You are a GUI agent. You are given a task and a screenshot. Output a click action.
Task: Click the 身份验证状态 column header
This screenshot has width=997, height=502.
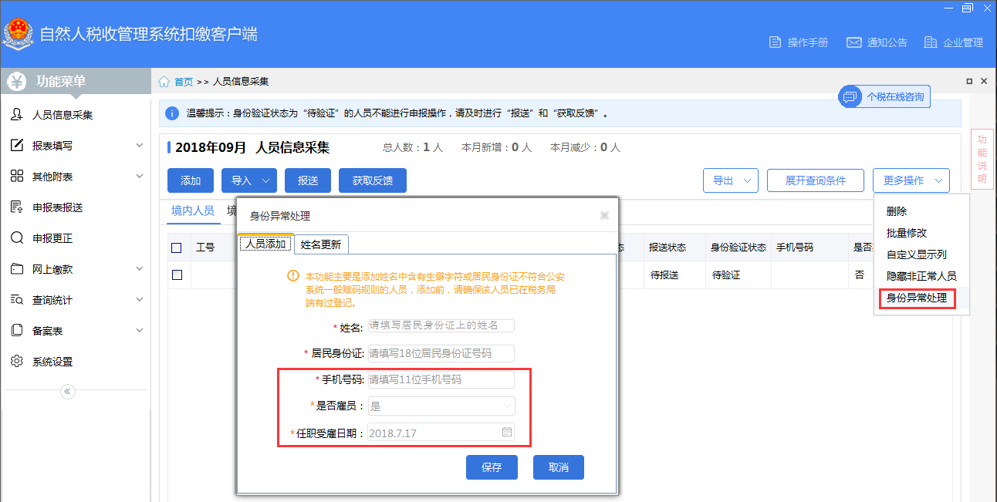tap(738, 248)
